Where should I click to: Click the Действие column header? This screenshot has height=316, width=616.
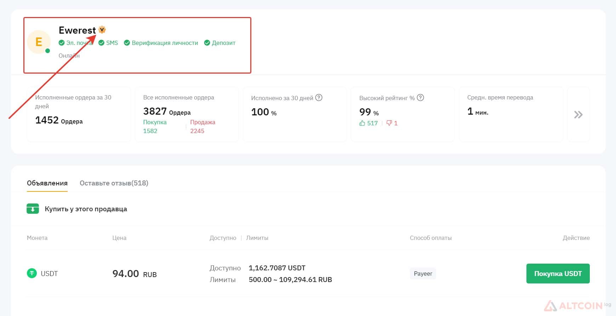tap(576, 238)
